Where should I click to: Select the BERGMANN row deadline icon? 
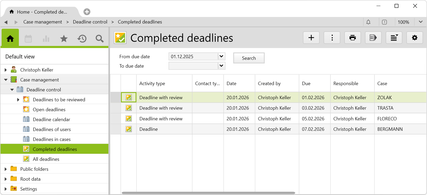coord(129,129)
